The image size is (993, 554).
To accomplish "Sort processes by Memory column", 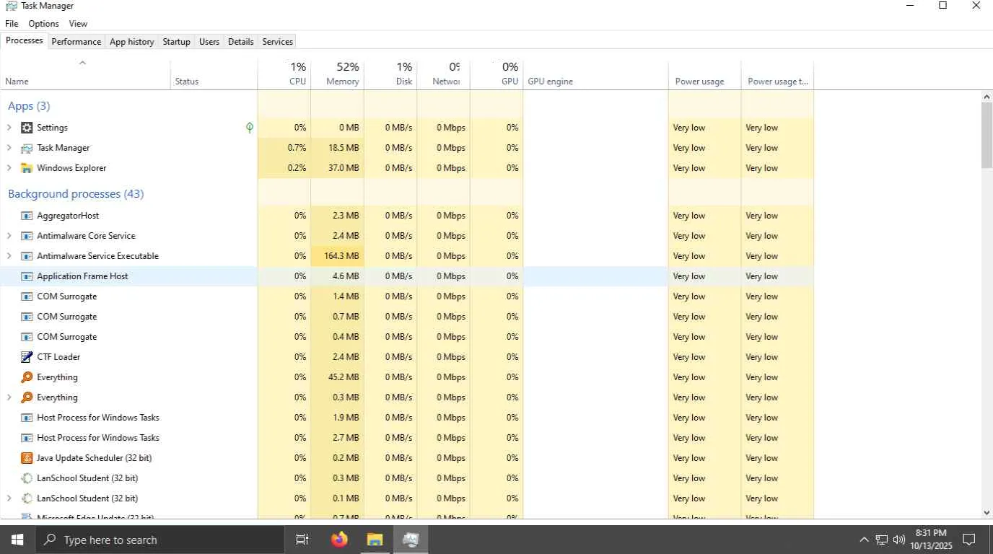I will pyautogui.click(x=337, y=74).
